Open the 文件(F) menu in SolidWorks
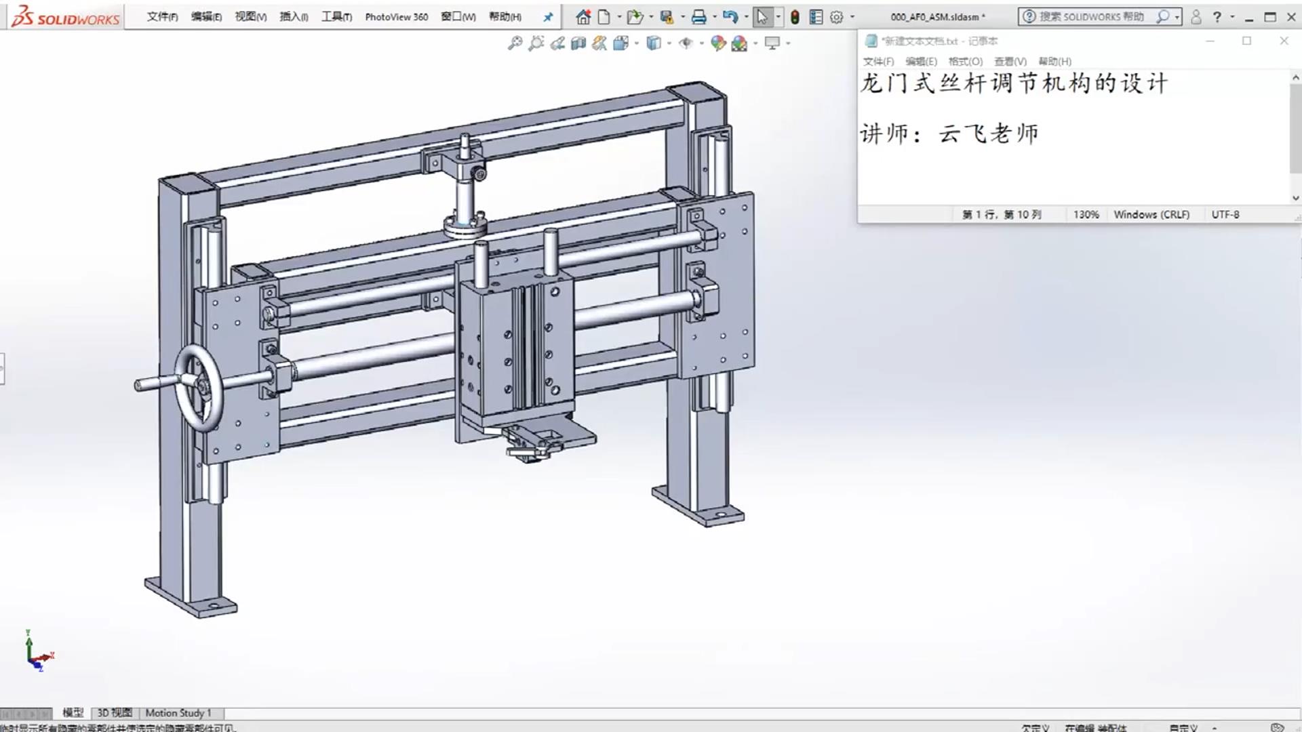1302x732 pixels. click(x=162, y=17)
